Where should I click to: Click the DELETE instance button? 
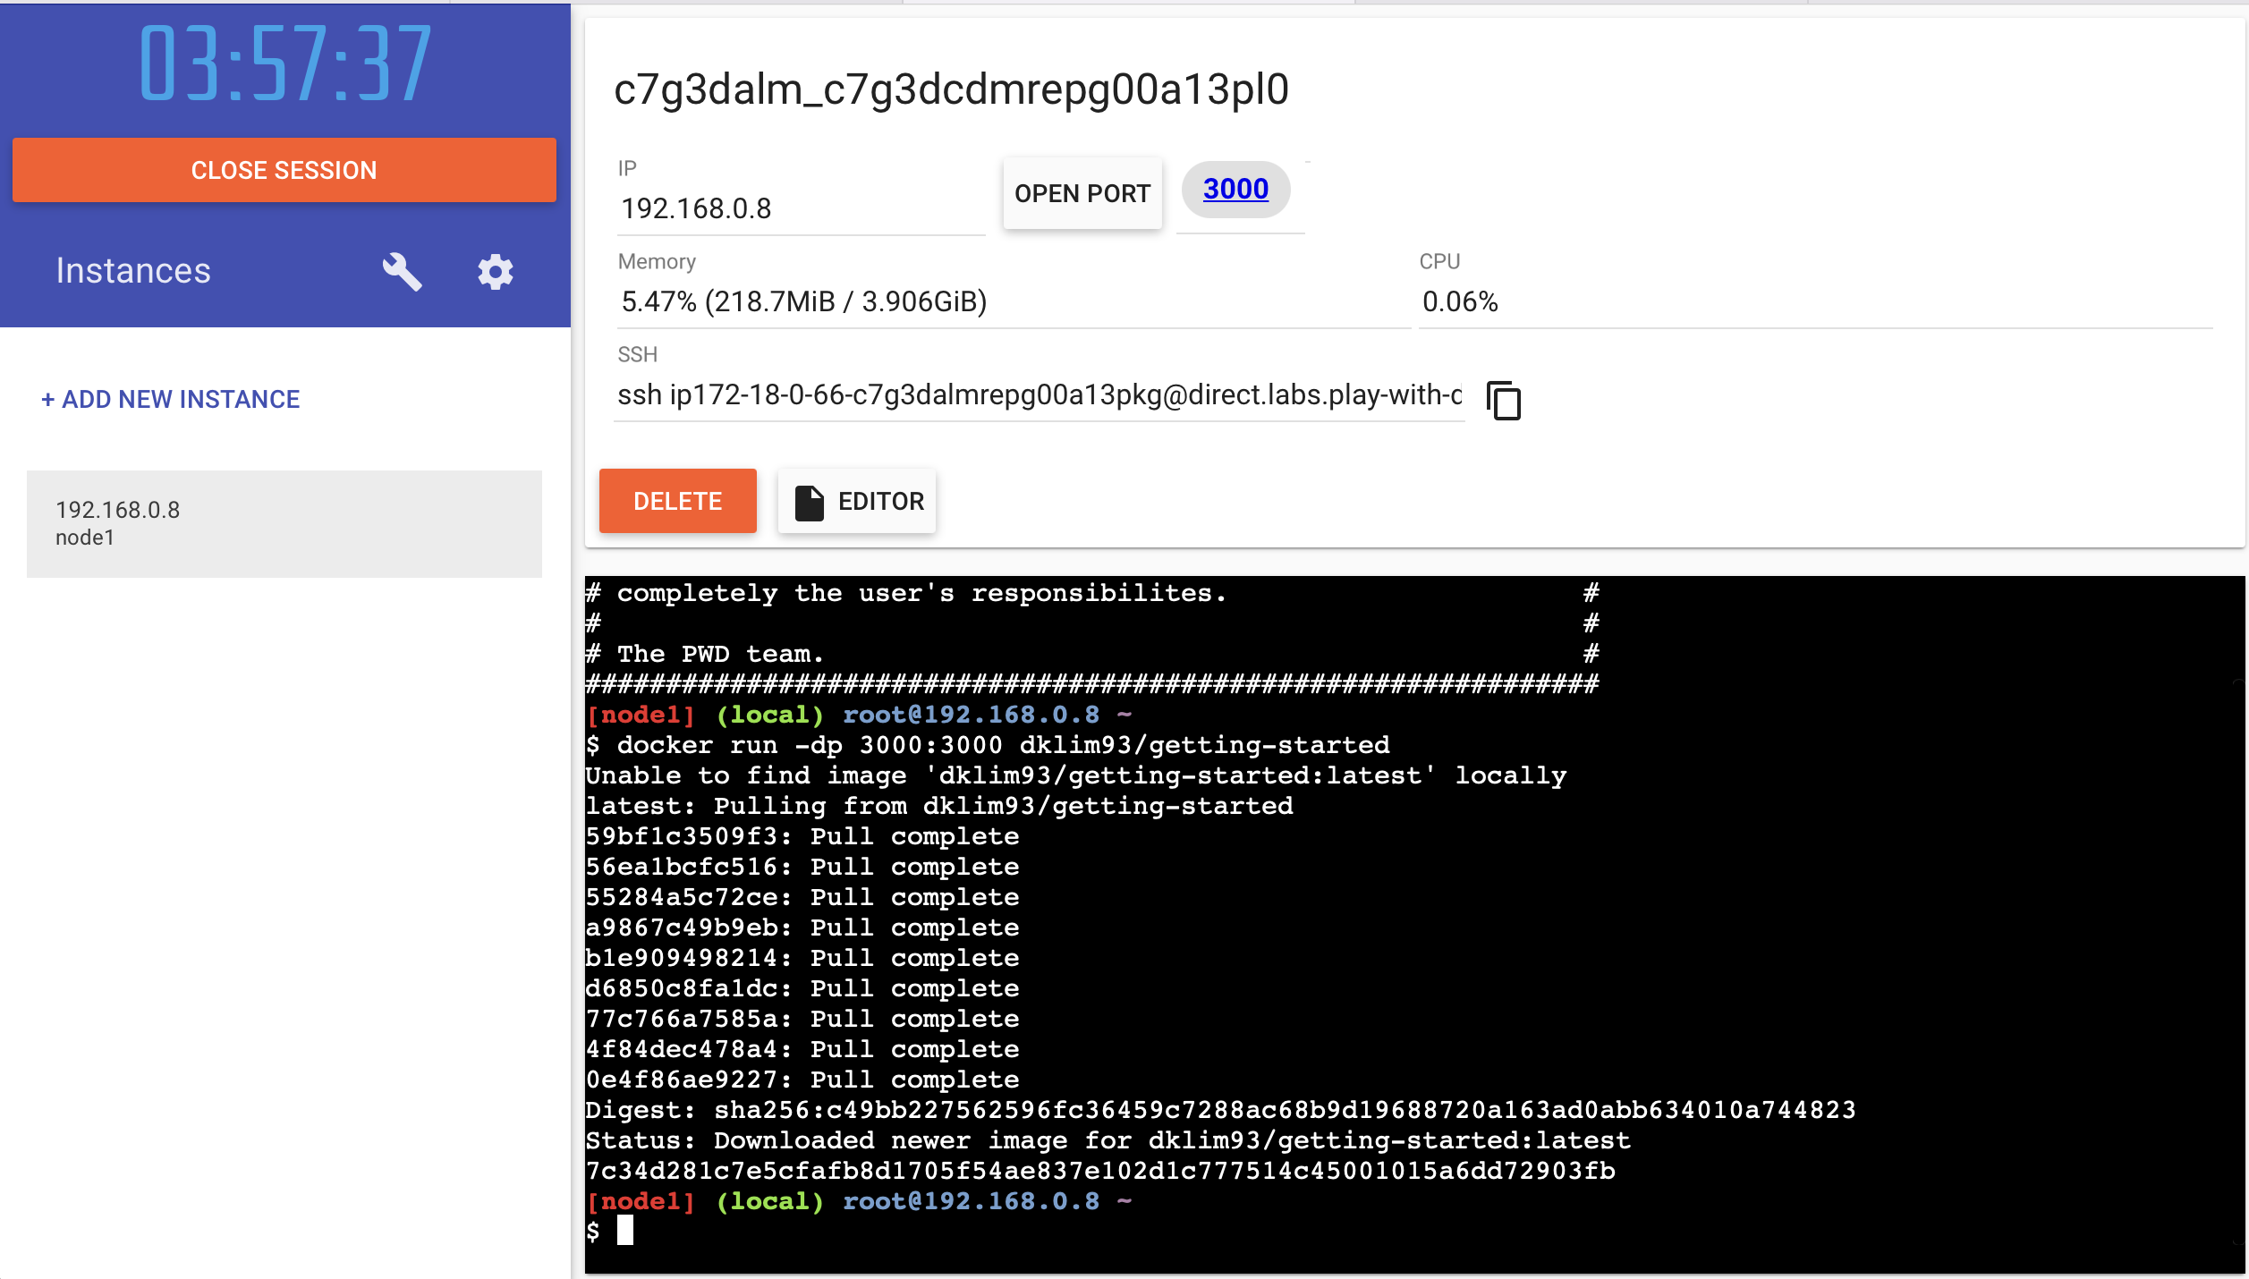(676, 499)
